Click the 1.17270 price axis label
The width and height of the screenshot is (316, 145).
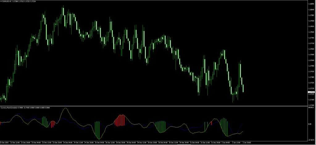(x=311, y=88)
